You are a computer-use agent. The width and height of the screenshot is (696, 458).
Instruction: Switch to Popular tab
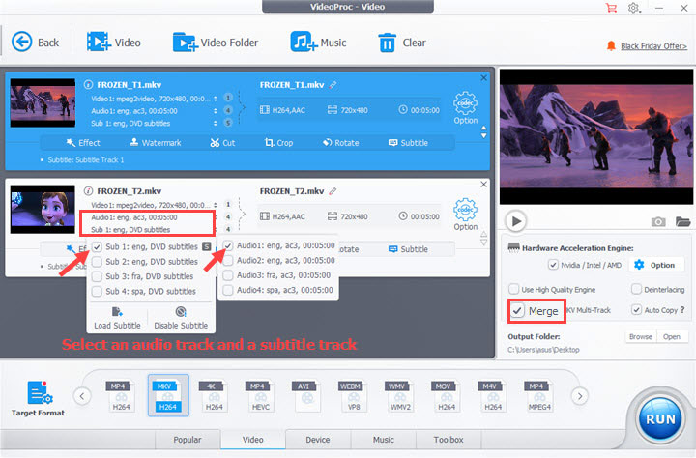pyautogui.click(x=188, y=440)
